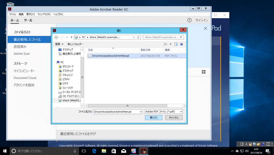Show hidden tray icons chevron

(232, 151)
